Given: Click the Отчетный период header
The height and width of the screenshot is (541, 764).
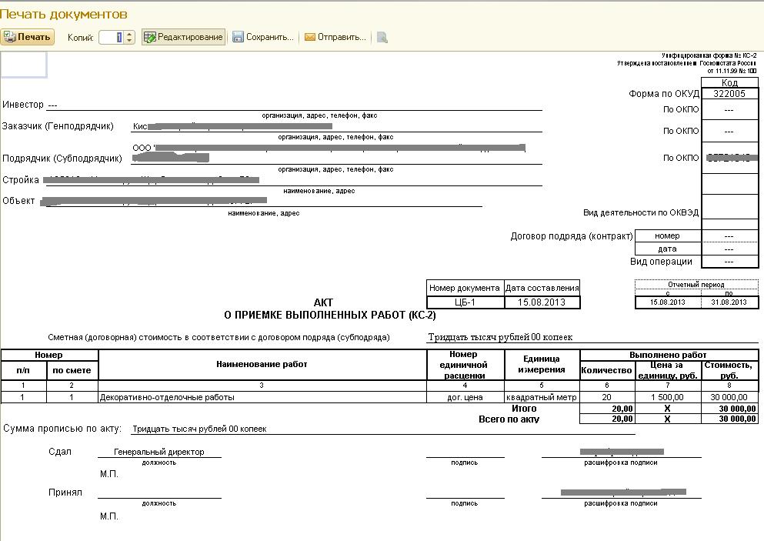Looking at the screenshot, I should pos(696,285).
